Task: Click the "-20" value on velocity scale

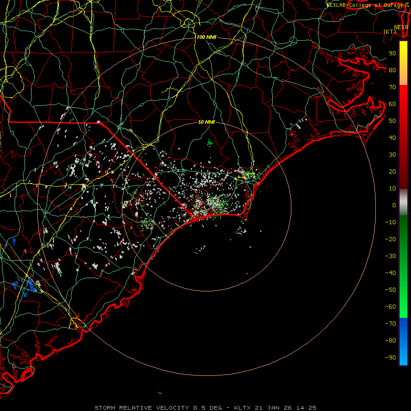Action: 390,239
